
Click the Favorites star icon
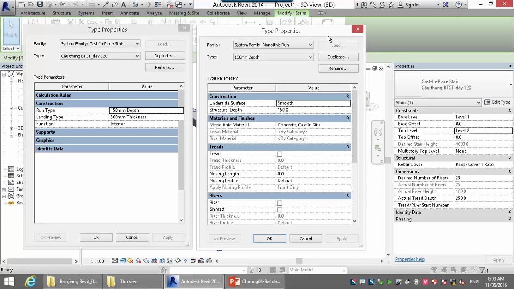point(391,5)
